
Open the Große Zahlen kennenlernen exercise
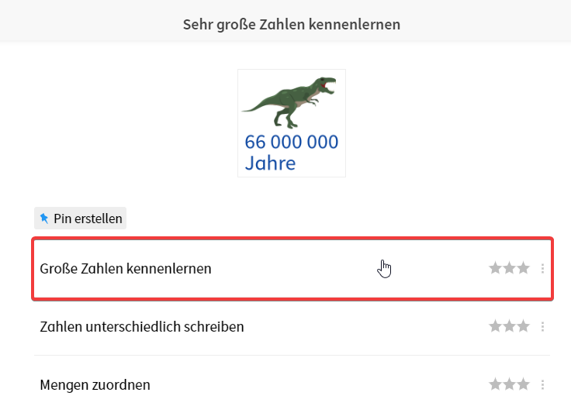tap(126, 269)
